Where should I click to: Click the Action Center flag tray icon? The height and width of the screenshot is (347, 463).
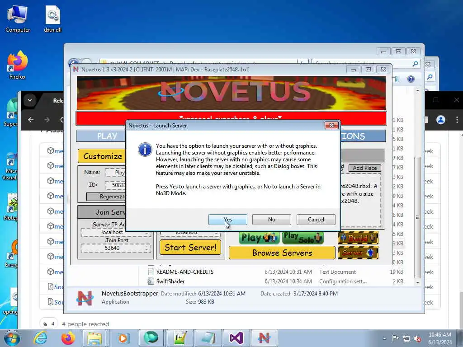click(395, 338)
